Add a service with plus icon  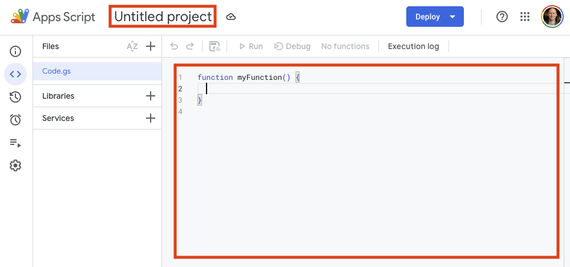click(x=151, y=118)
